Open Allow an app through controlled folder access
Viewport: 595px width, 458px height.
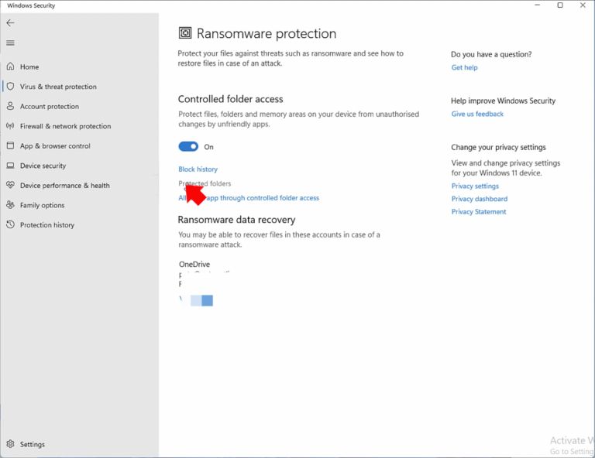pos(249,198)
